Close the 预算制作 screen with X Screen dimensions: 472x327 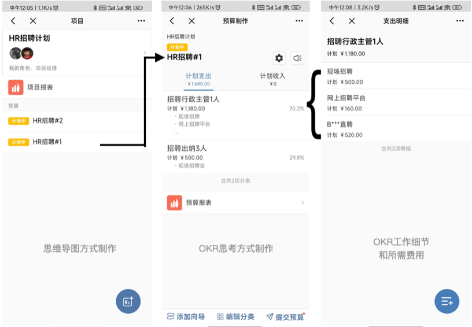[192, 21]
